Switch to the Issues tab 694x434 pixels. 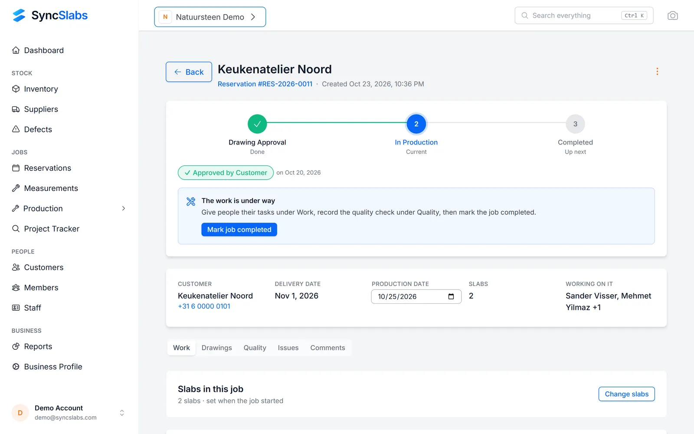click(x=288, y=348)
